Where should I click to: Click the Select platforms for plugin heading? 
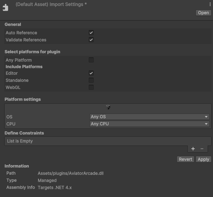32,52
